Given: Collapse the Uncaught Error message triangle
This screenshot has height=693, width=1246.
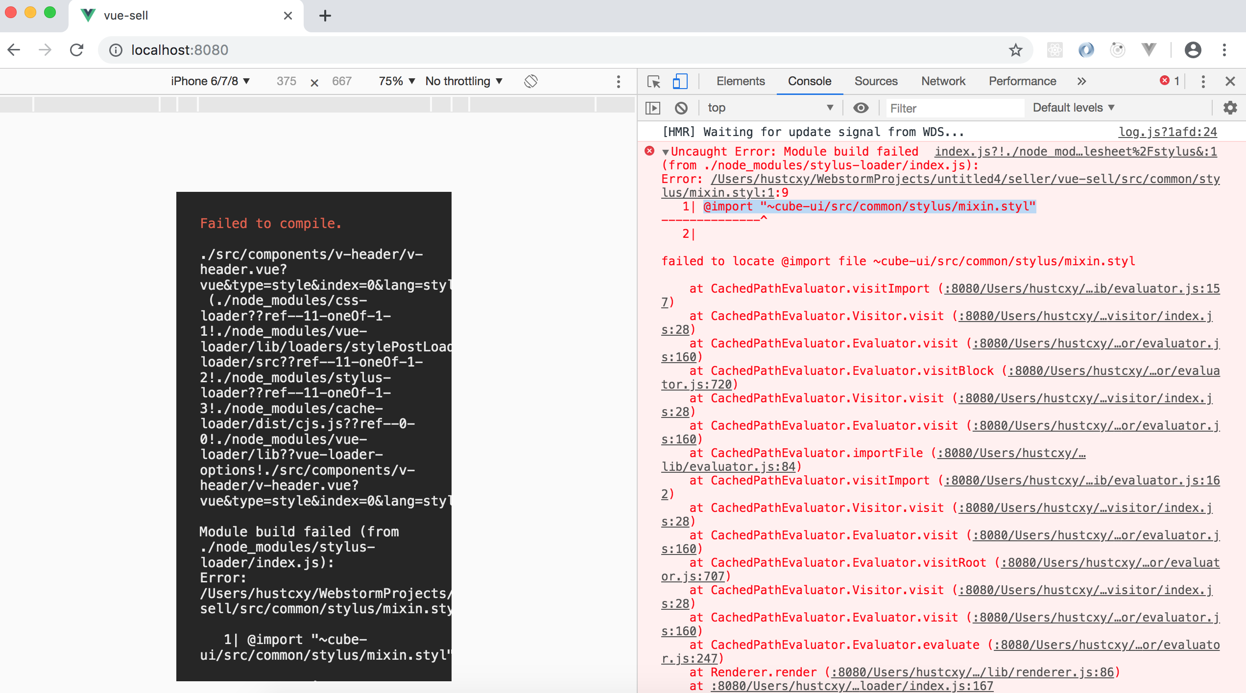Looking at the screenshot, I should tap(665, 152).
